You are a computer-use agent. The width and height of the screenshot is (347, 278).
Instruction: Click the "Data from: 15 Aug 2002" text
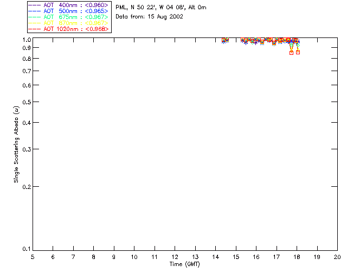(x=149, y=16)
